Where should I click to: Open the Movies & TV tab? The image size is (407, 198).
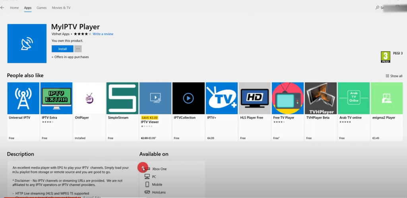click(61, 8)
